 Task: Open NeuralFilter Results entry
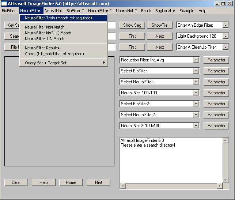click(42, 48)
